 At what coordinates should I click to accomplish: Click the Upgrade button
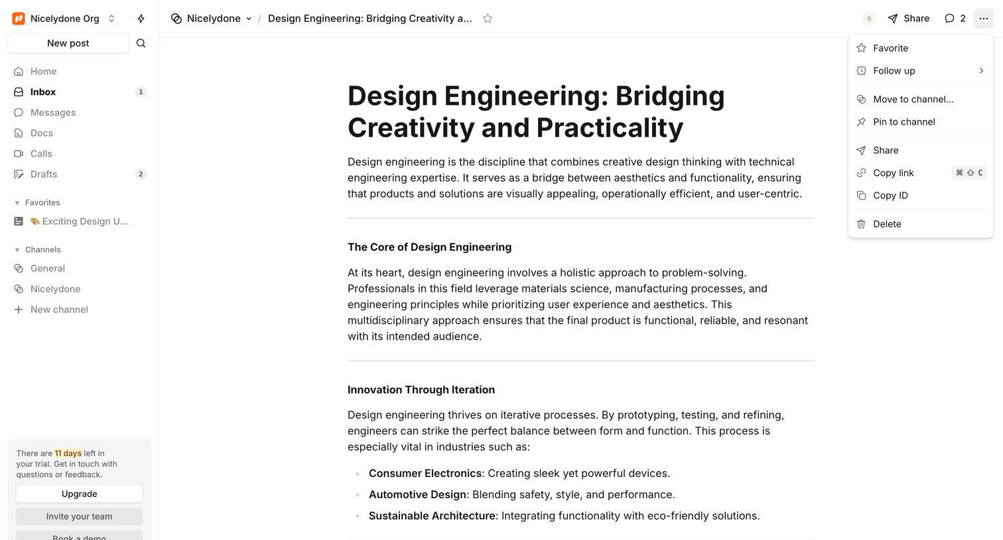click(80, 494)
